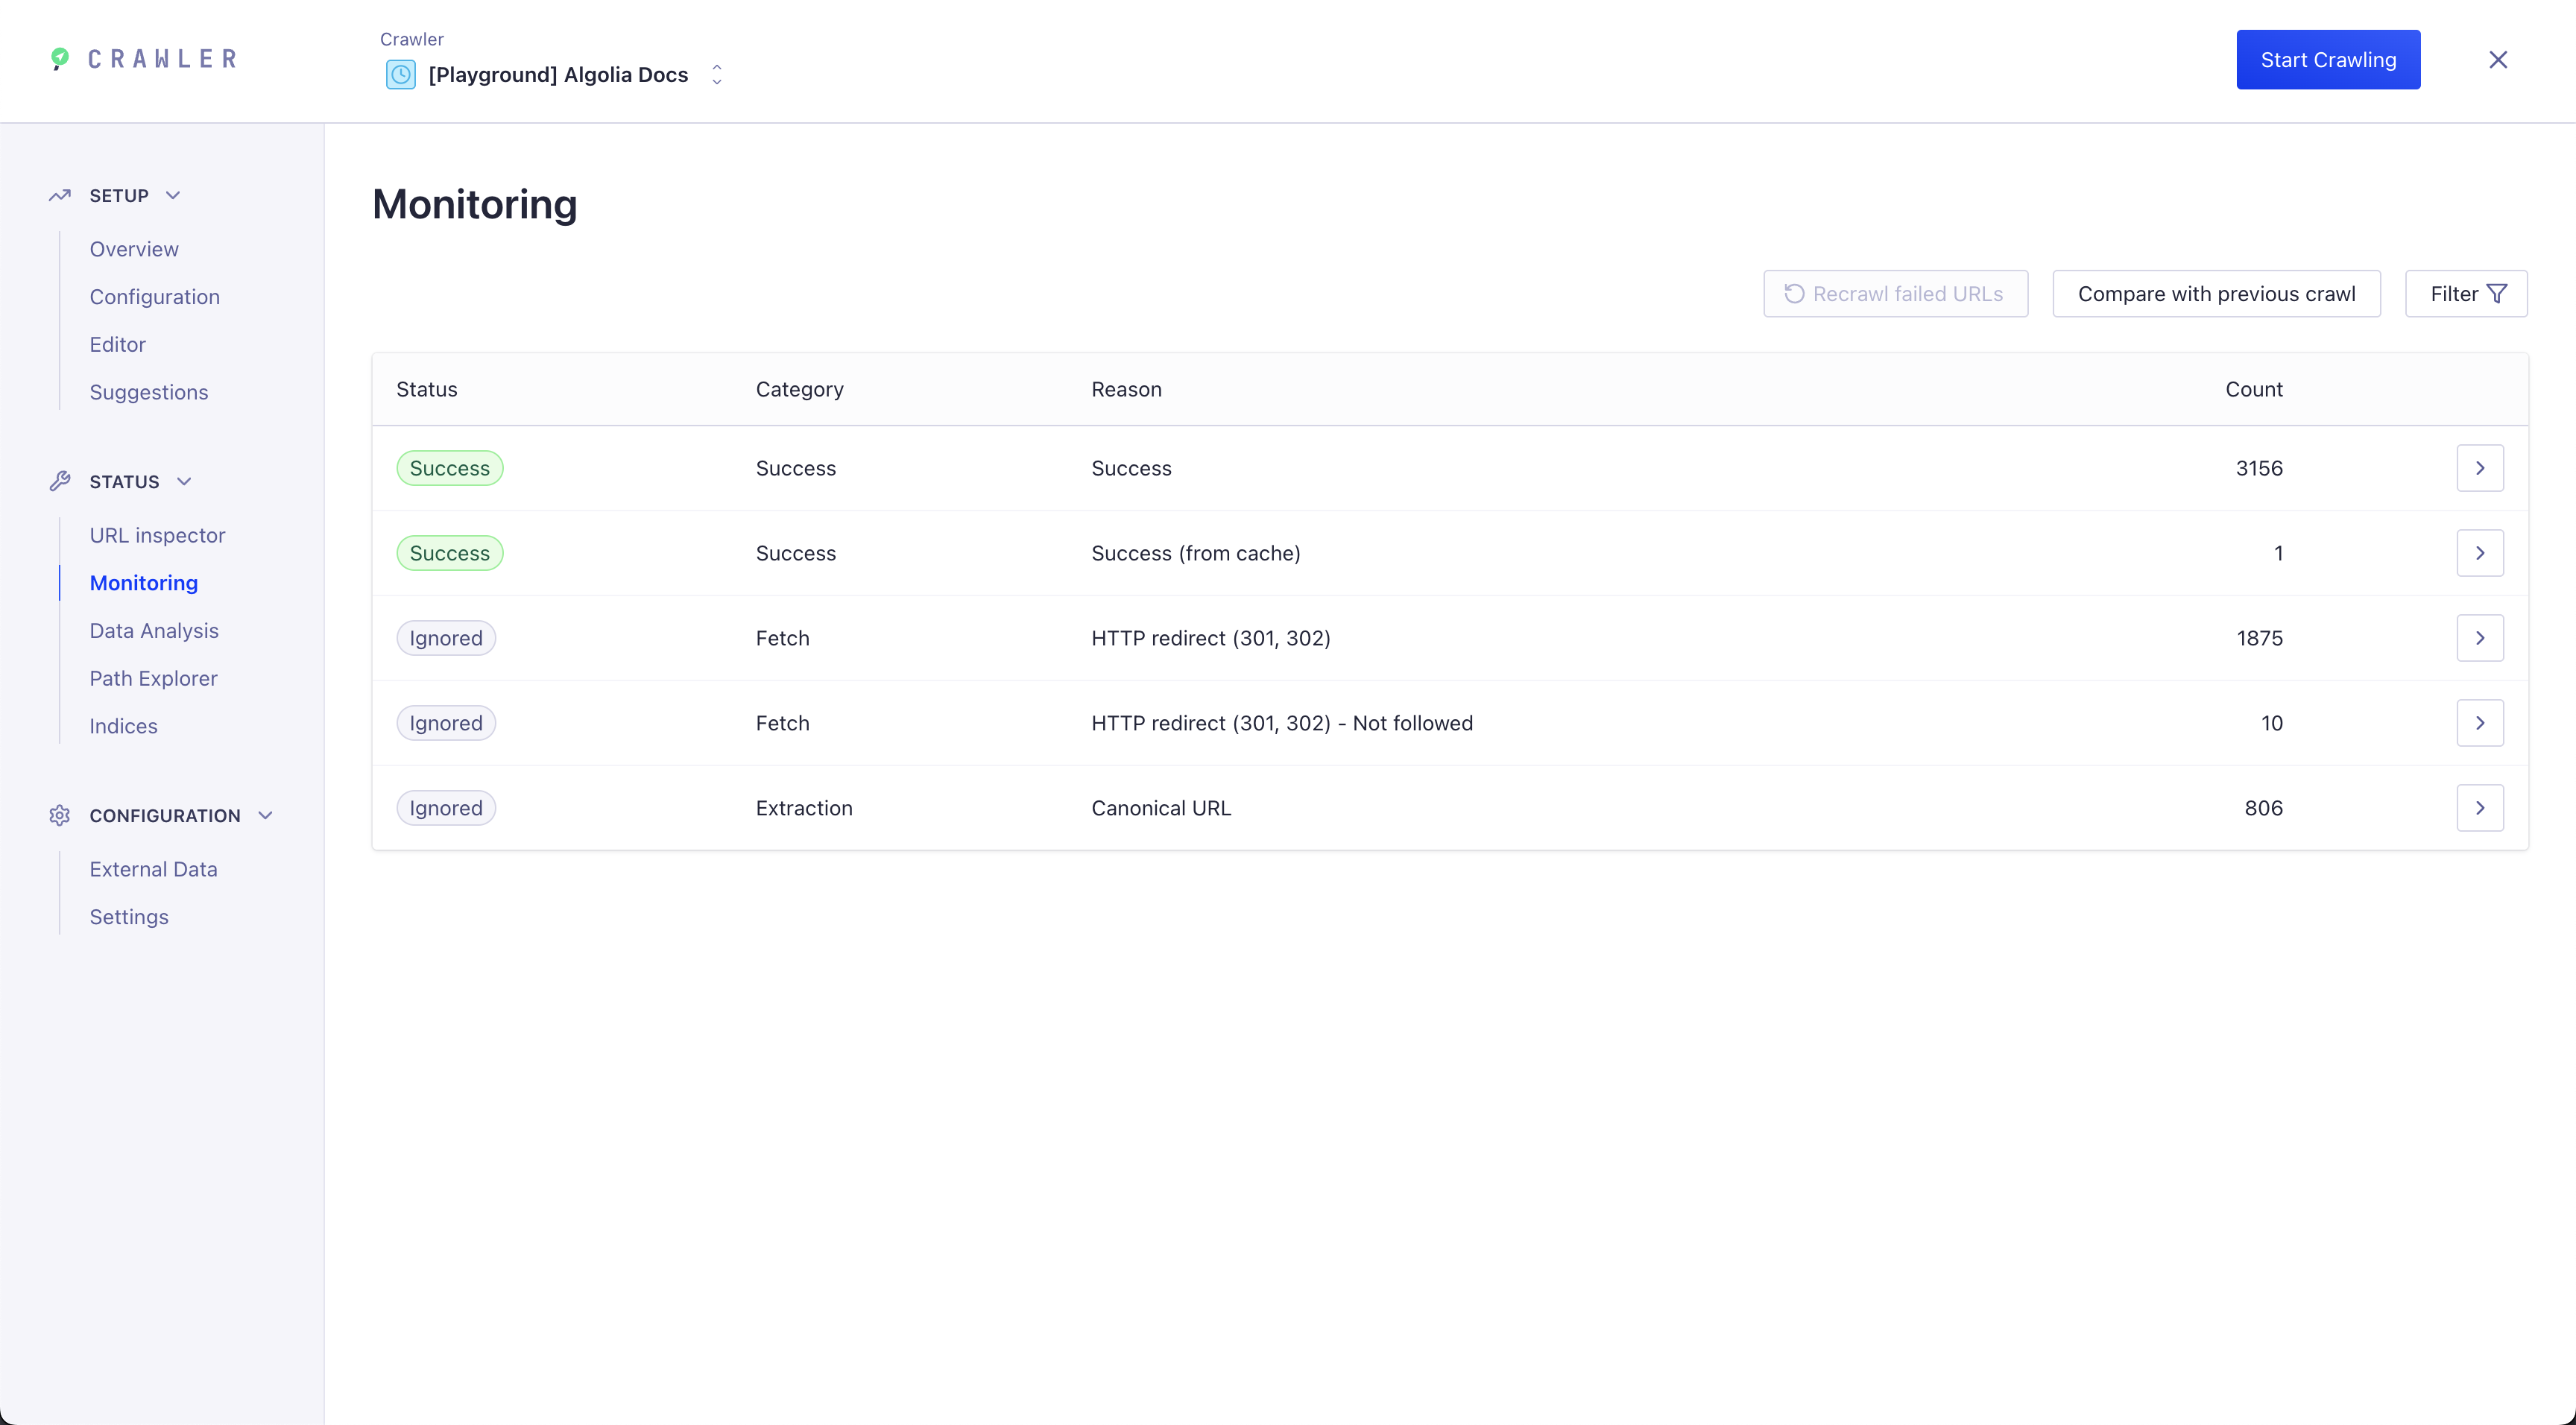Click the wrench icon next to STATUS

[58, 481]
